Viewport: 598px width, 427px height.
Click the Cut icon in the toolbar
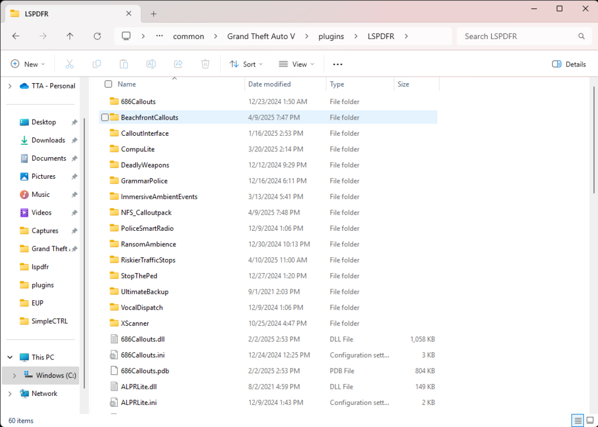point(69,64)
